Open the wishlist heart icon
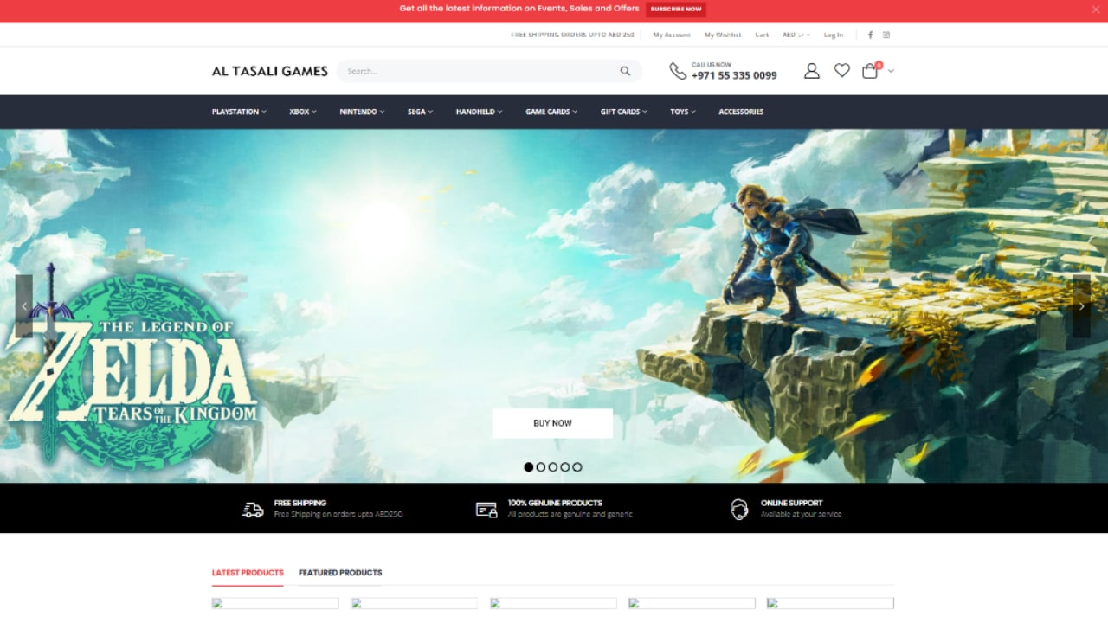 tap(841, 71)
